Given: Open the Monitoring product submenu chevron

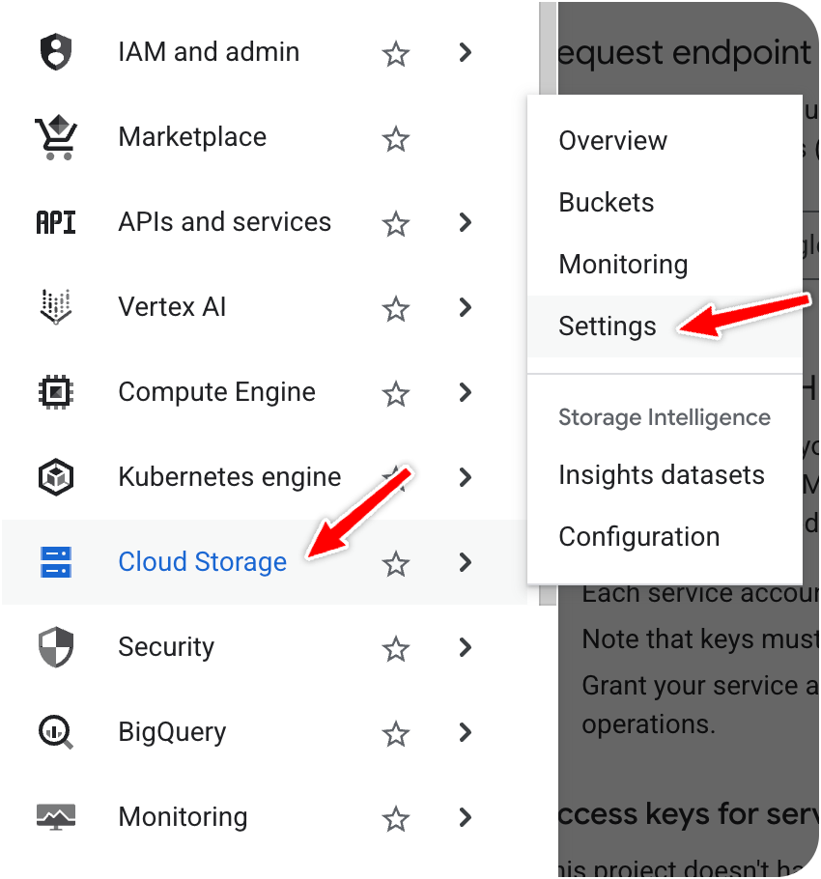Looking at the screenshot, I should (466, 817).
